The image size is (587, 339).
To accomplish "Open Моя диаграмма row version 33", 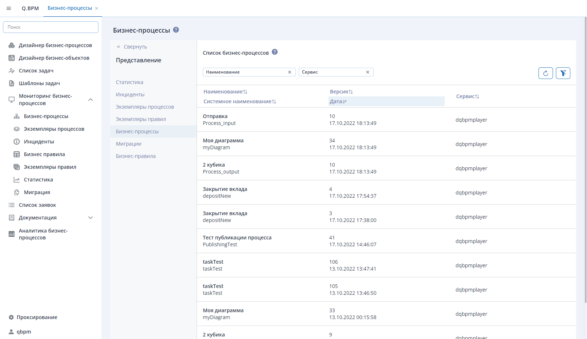I will point(386,314).
